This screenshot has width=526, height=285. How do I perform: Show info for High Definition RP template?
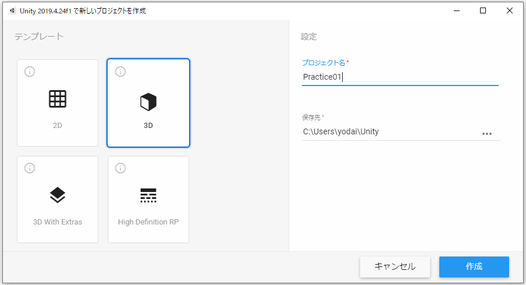pyautogui.click(x=120, y=168)
